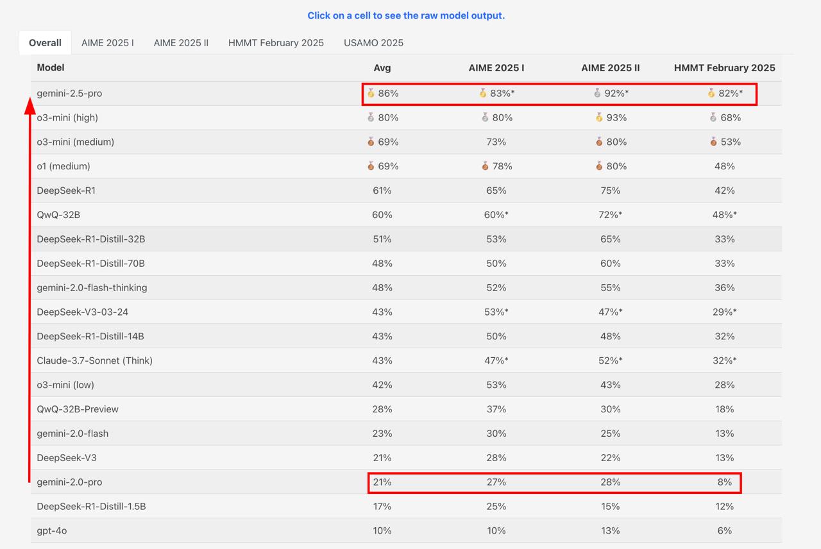Click the gold medal beside gemini-2.5-pro 86%
This screenshot has width=821, height=549.
click(371, 93)
